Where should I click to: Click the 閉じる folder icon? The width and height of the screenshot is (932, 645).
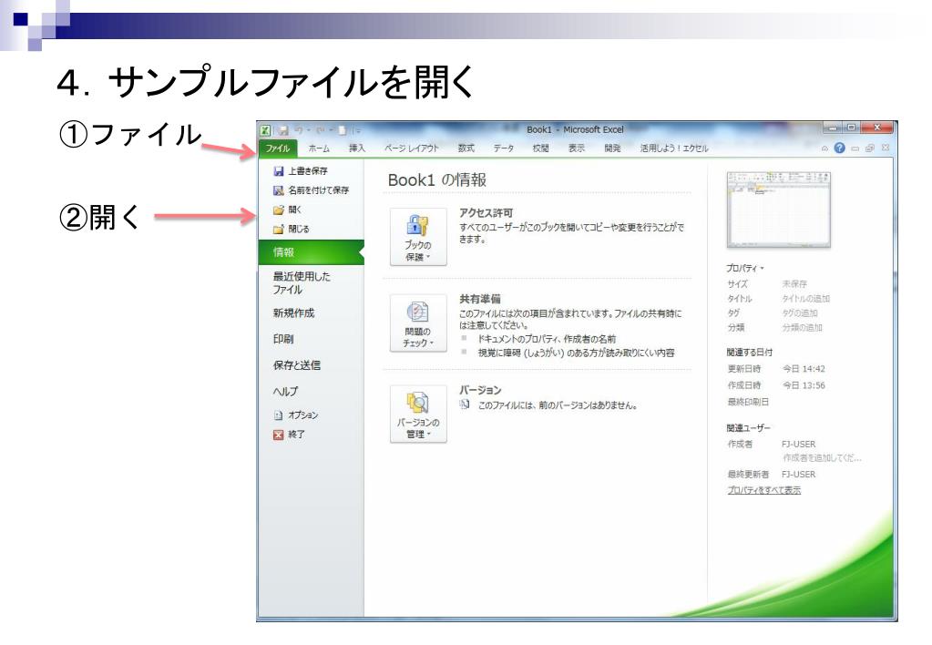click(278, 229)
